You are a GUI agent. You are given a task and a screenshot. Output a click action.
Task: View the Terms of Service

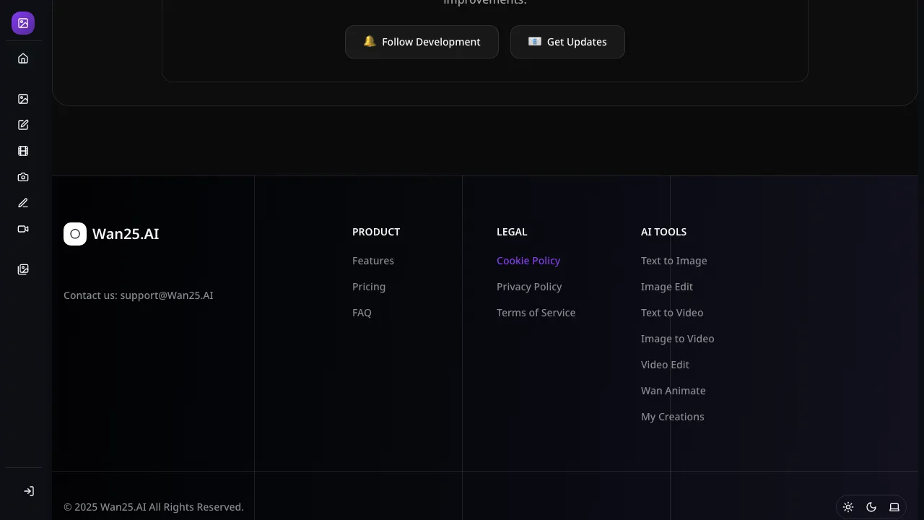click(536, 313)
